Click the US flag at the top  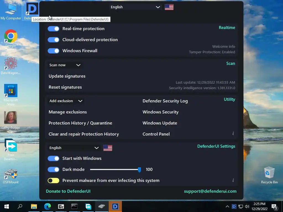(169, 7)
